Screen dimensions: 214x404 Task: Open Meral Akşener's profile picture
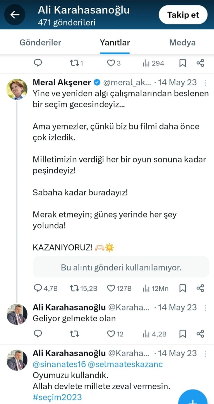pos(17,89)
